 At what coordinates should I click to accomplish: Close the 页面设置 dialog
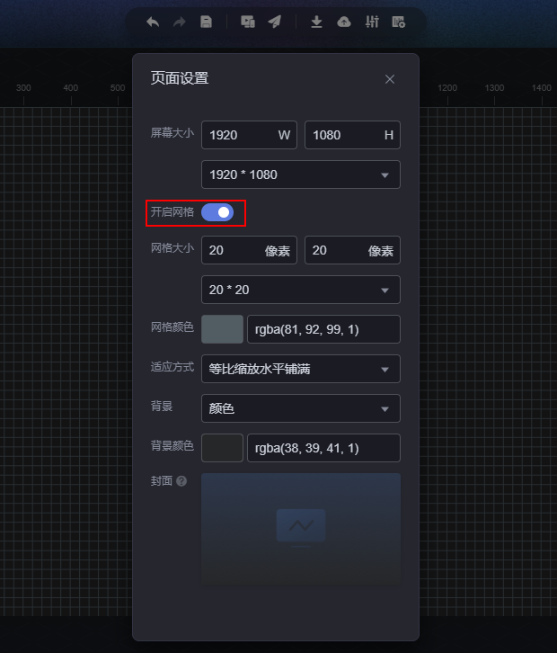[390, 79]
